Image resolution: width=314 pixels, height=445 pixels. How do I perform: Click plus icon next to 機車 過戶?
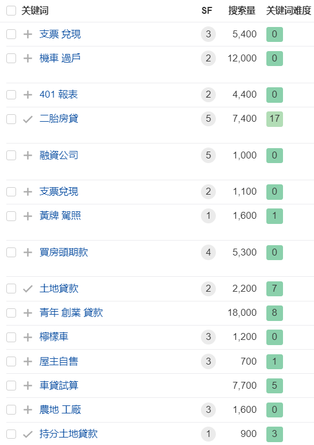tap(28, 59)
